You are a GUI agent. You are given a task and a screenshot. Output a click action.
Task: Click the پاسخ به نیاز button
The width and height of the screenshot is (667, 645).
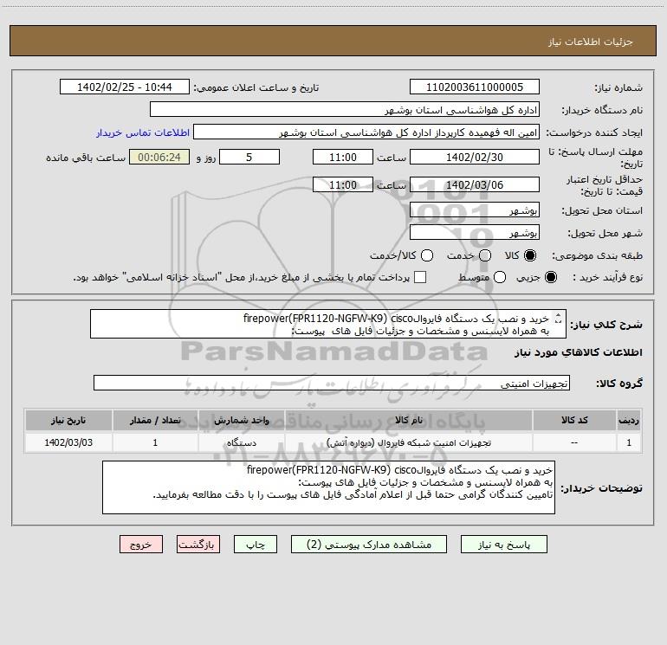coord(503,545)
